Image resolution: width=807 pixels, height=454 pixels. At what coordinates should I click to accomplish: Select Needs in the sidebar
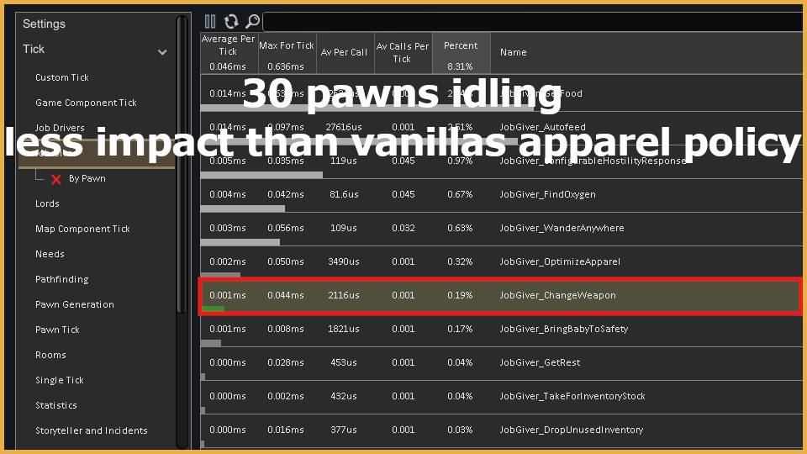pyautogui.click(x=50, y=254)
